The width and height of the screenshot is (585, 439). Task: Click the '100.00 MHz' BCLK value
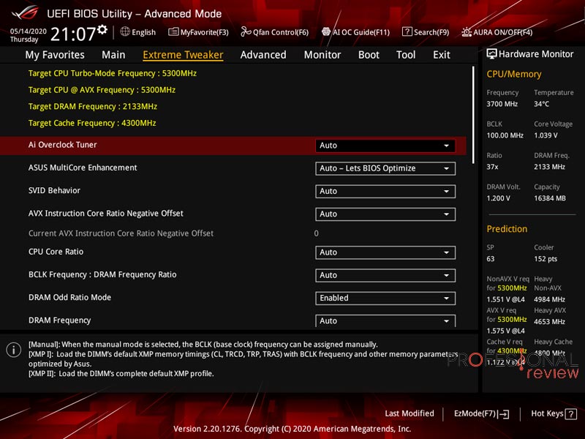click(x=505, y=135)
